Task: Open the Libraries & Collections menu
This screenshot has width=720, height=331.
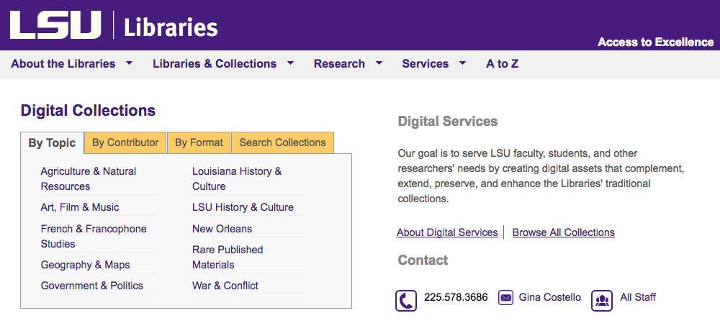Action: pyautogui.click(x=215, y=63)
